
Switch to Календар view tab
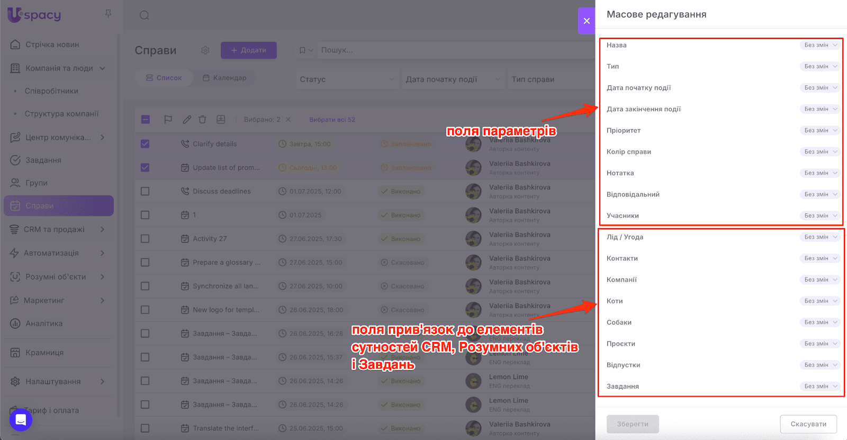click(x=224, y=78)
